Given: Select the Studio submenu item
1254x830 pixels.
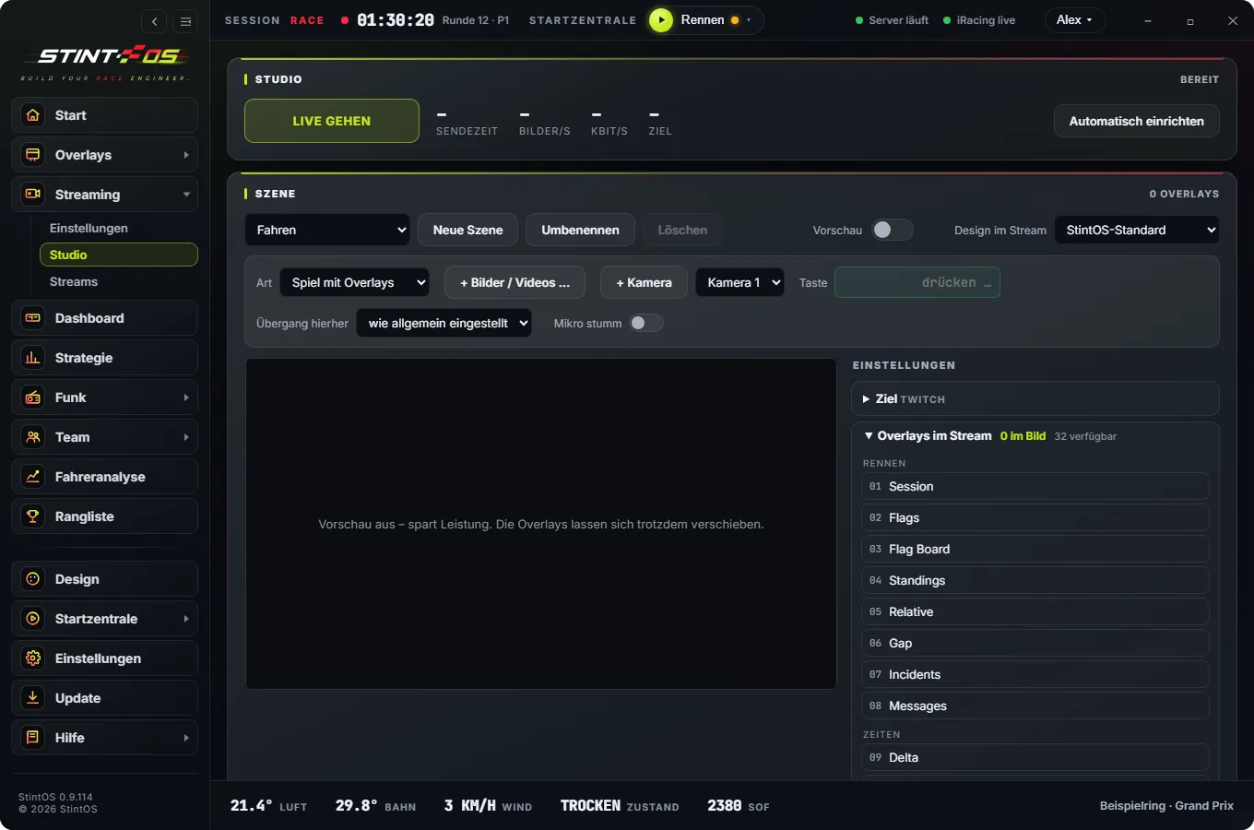Looking at the screenshot, I should pyautogui.click(x=118, y=255).
